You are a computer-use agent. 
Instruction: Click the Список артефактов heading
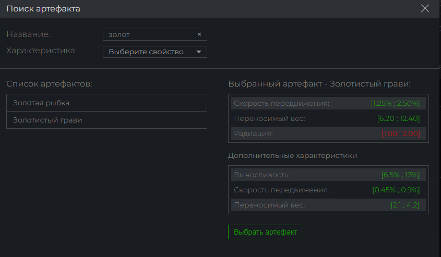[x=49, y=84]
